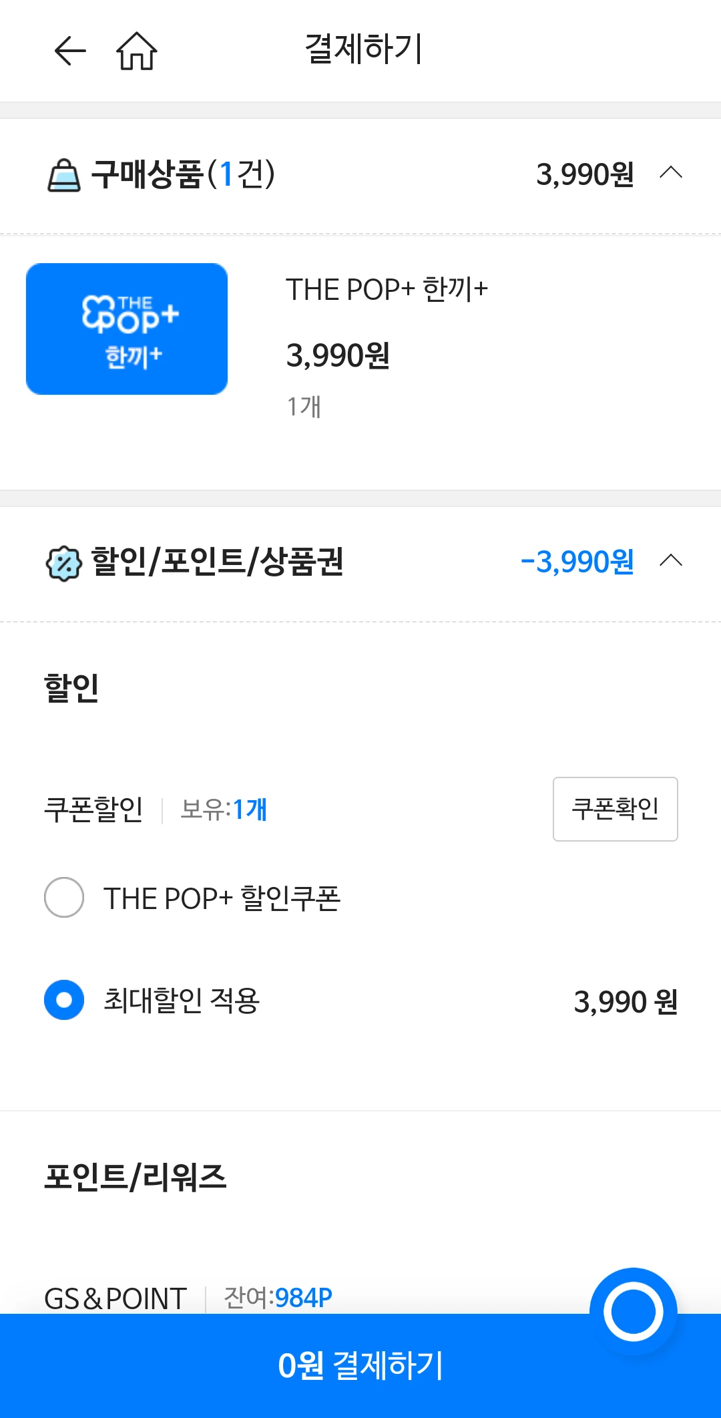Tap the 구매상품(1건) section header
The image size is (721, 1418).
[x=183, y=174]
